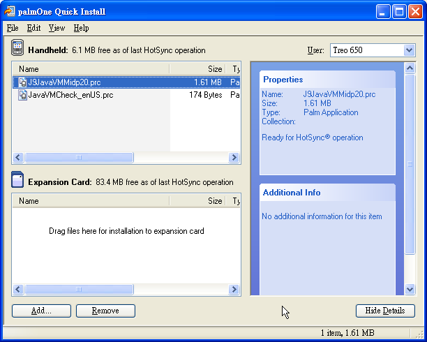Close the palmOne Quick Install window
427x342 pixels.
click(415, 11)
